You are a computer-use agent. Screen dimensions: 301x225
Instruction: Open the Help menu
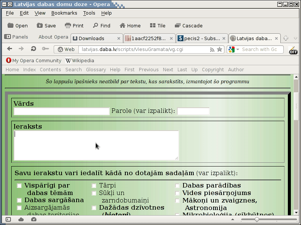coord(106,13)
